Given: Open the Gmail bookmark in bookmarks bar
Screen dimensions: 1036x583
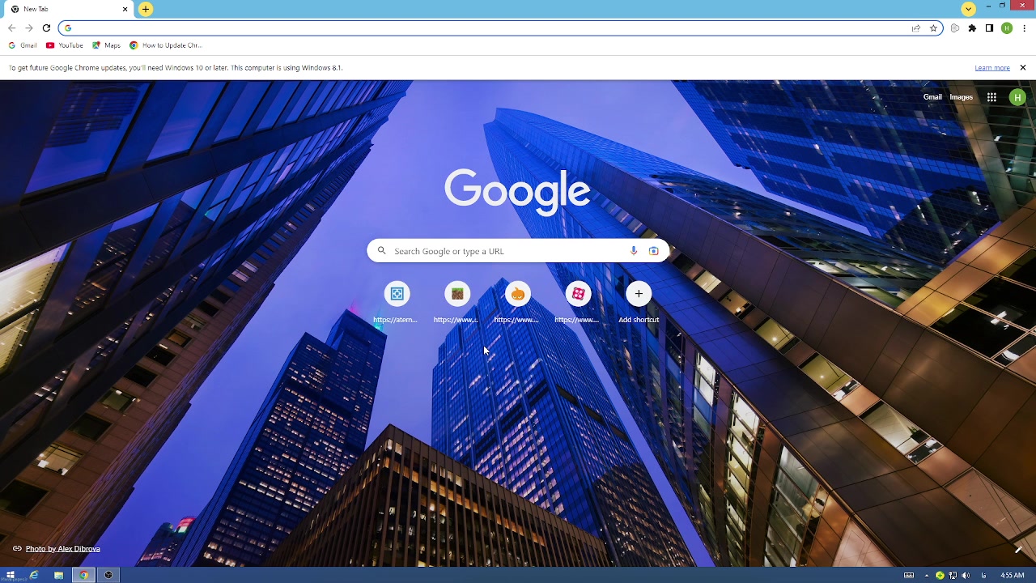Looking at the screenshot, I should pyautogui.click(x=23, y=45).
